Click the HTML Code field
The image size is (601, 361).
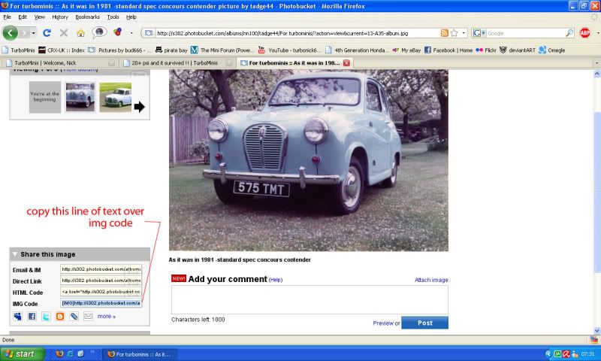pyautogui.click(x=101, y=292)
